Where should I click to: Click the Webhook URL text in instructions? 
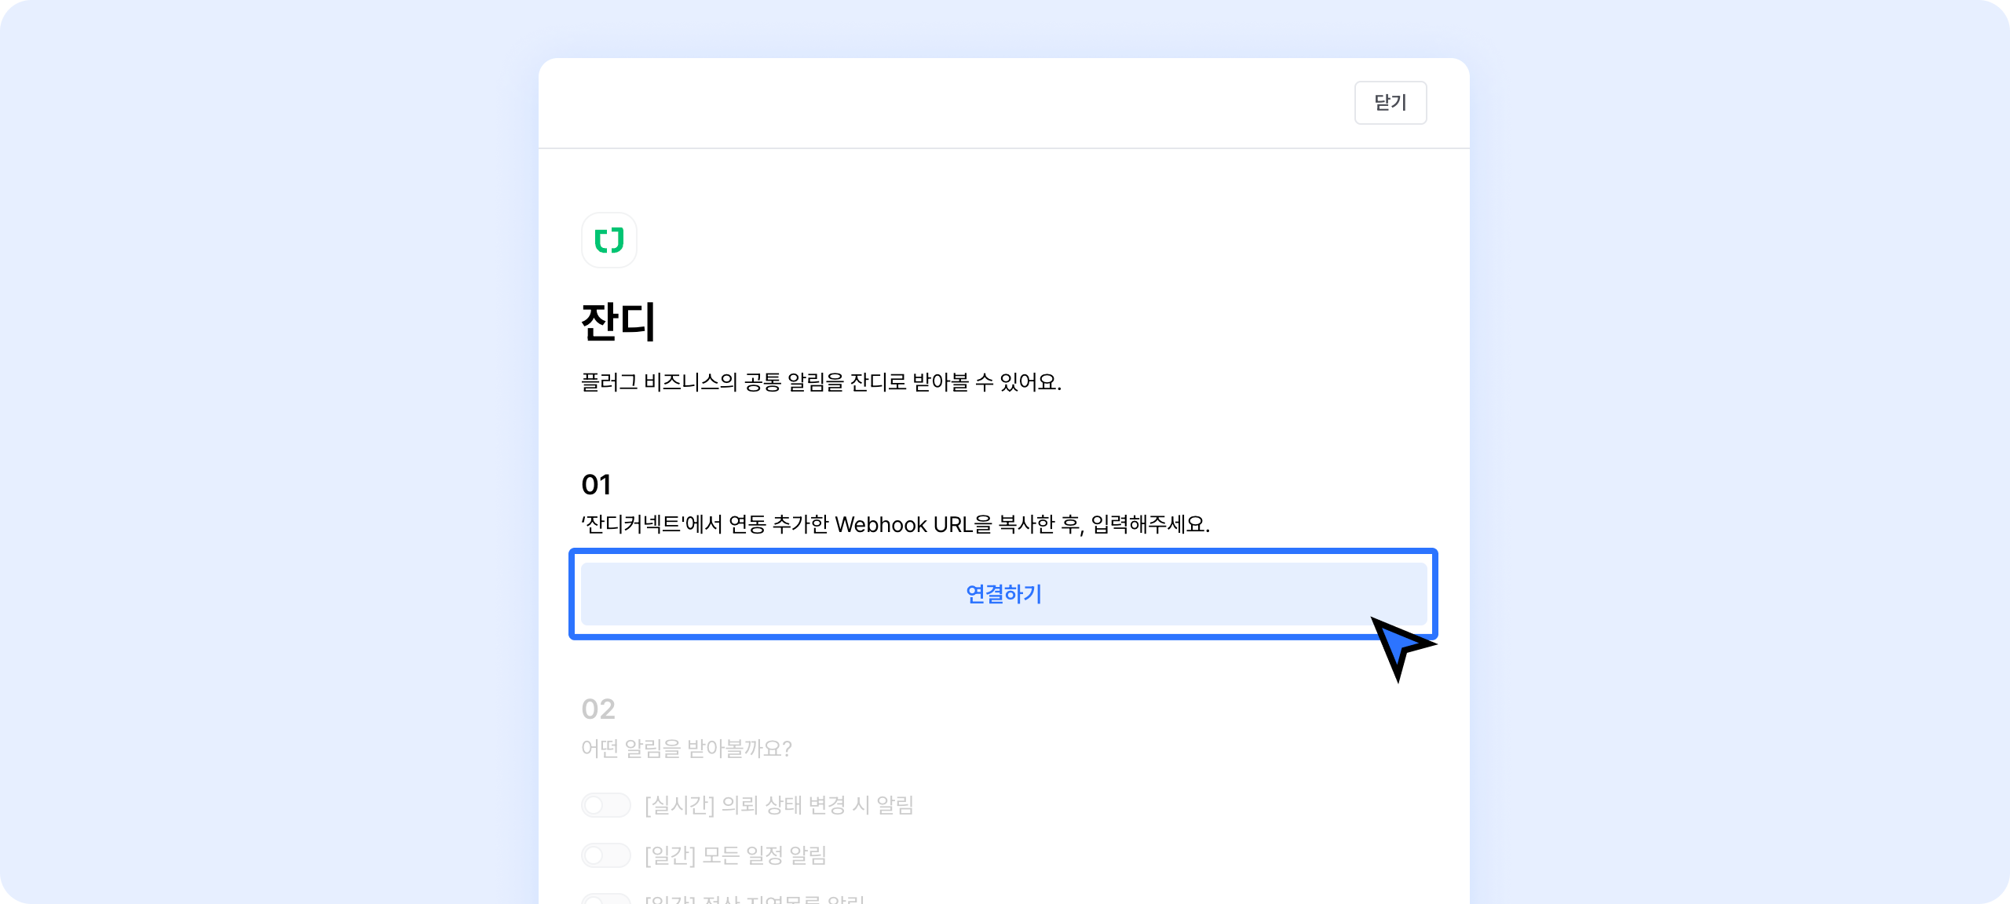(903, 524)
